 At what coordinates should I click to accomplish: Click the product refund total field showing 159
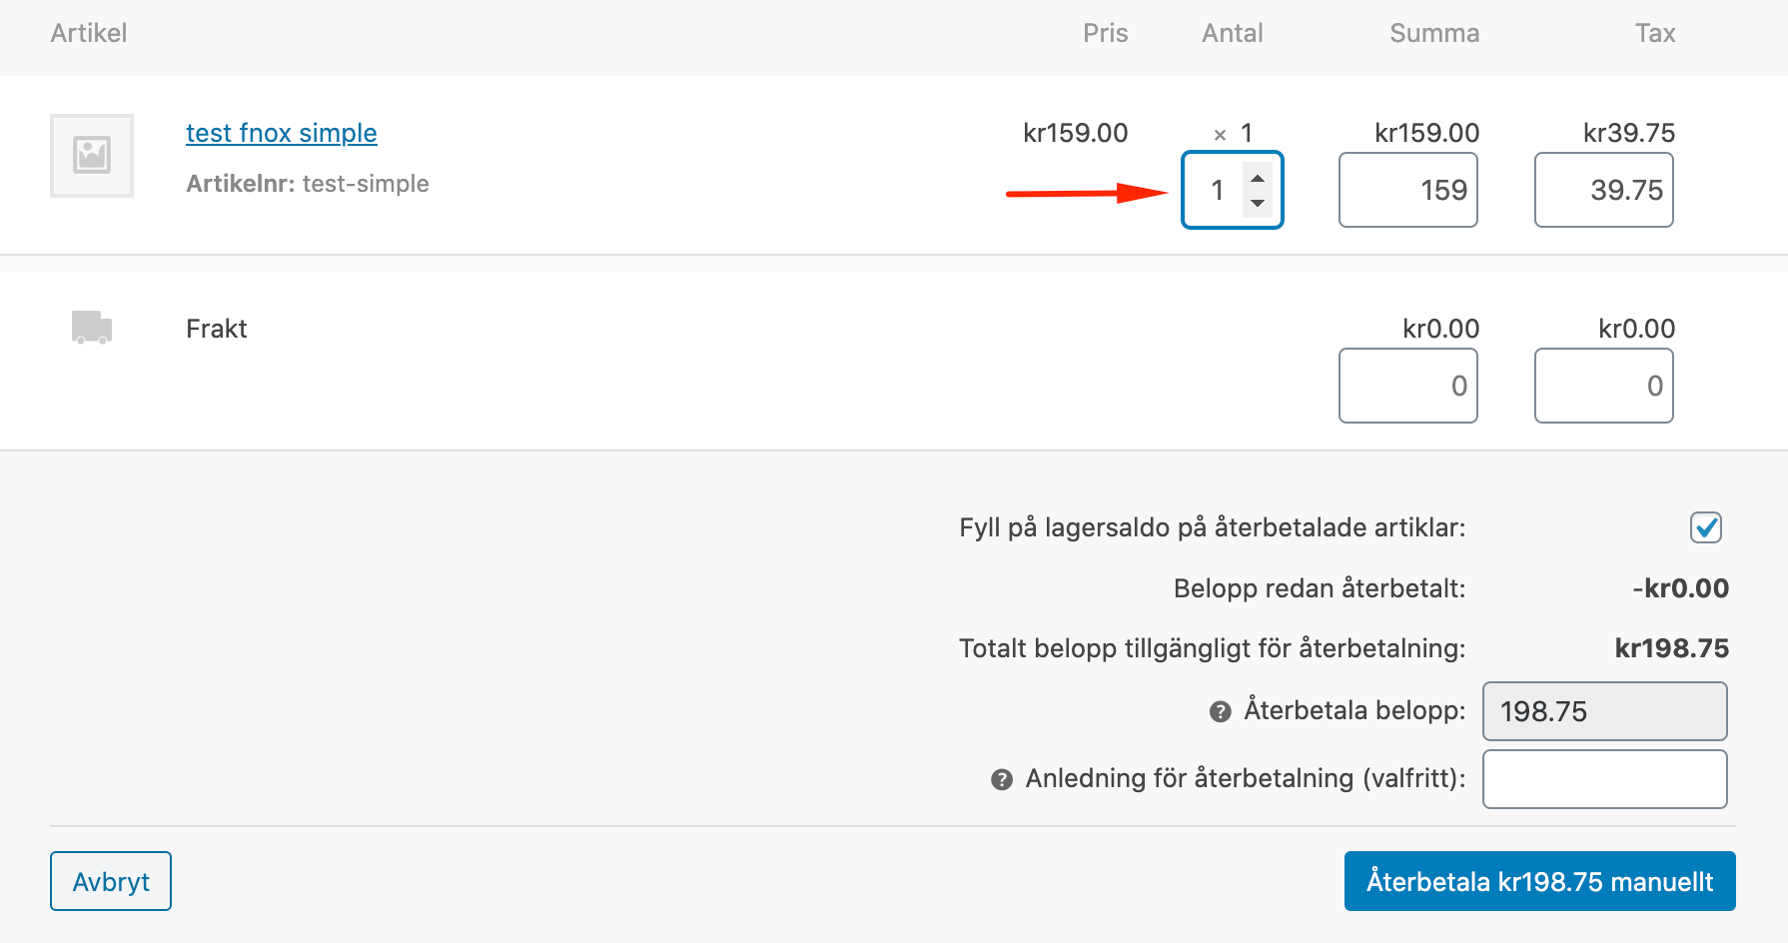1407,190
